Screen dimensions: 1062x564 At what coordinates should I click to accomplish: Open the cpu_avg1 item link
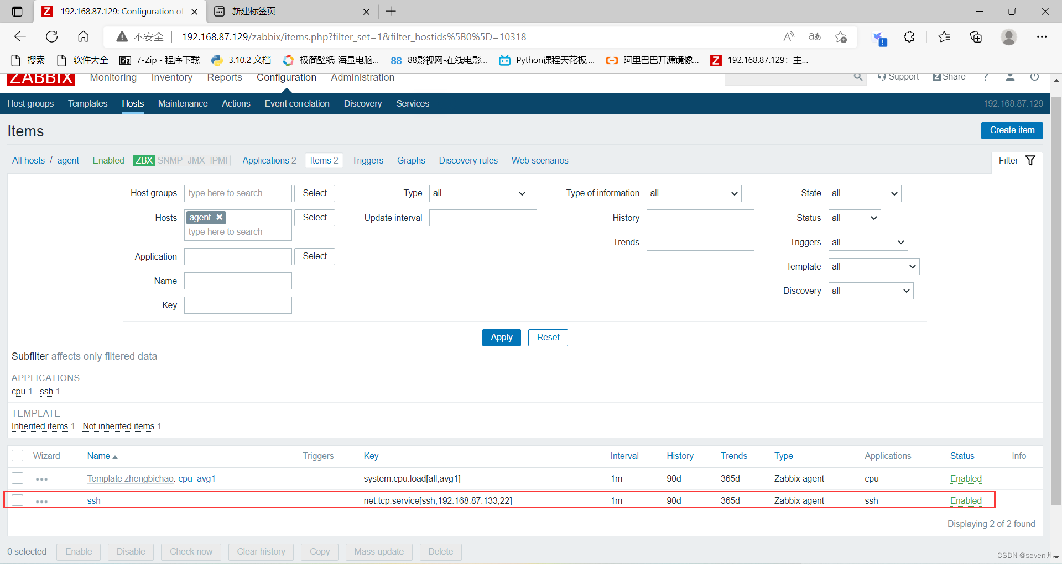click(197, 478)
